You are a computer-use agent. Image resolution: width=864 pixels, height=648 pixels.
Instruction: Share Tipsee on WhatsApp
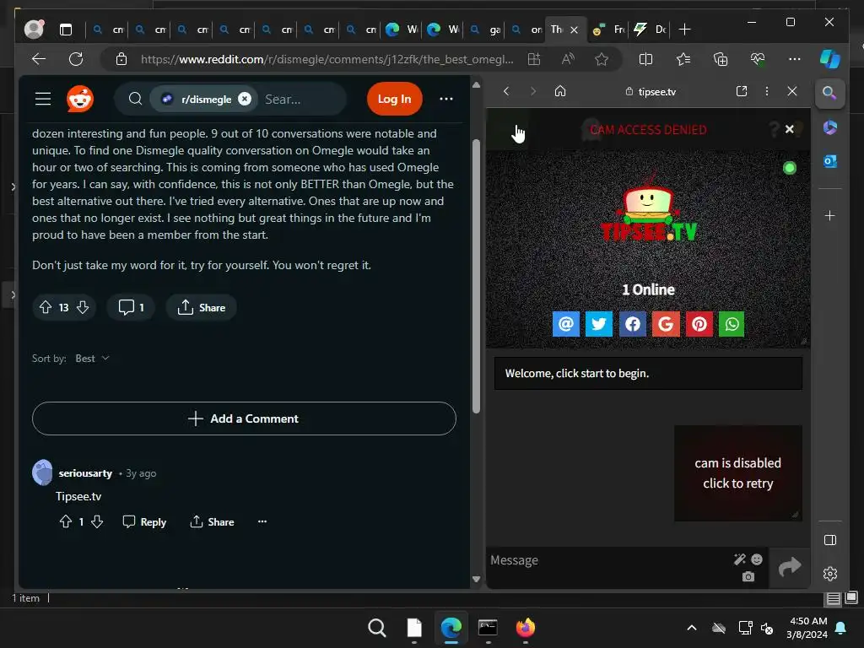pos(732,324)
